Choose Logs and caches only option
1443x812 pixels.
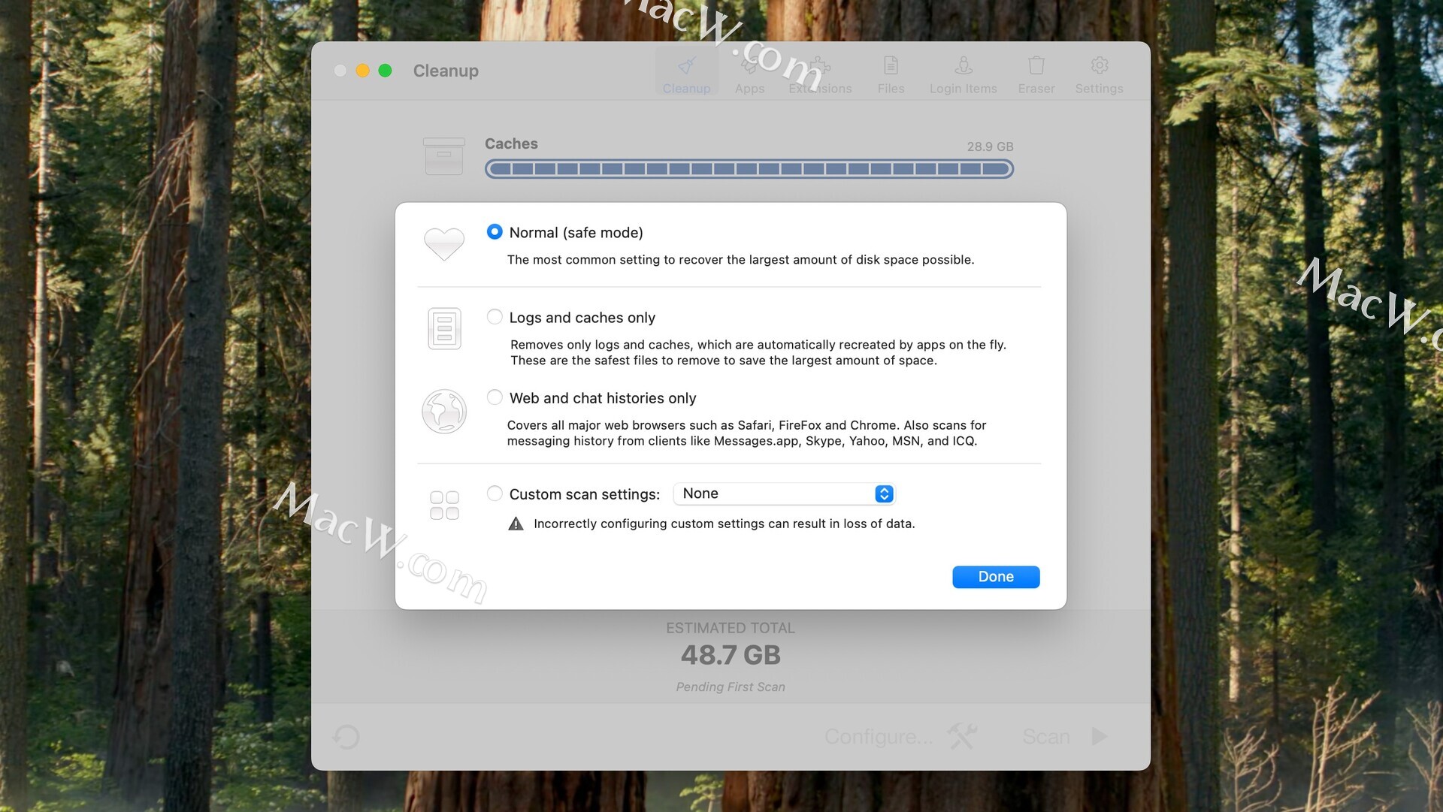(495, 317)
